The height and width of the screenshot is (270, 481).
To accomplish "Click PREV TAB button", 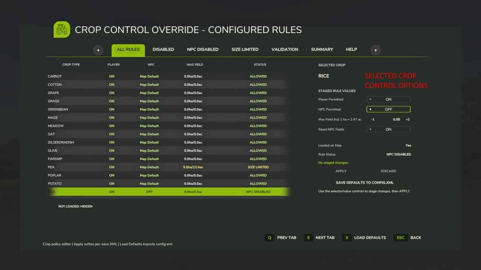I will 287,238.
